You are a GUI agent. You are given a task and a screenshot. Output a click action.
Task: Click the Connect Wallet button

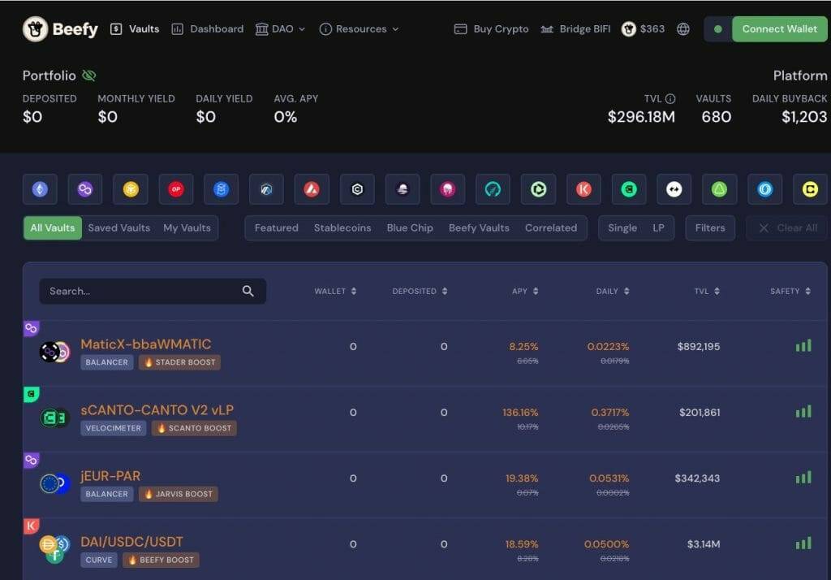[x=780, y=29]
